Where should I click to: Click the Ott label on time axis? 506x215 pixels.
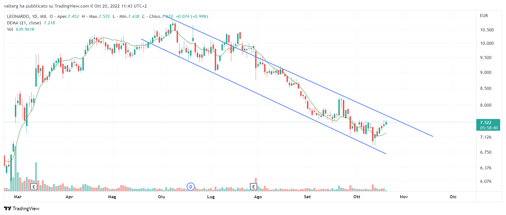[357, 197]
